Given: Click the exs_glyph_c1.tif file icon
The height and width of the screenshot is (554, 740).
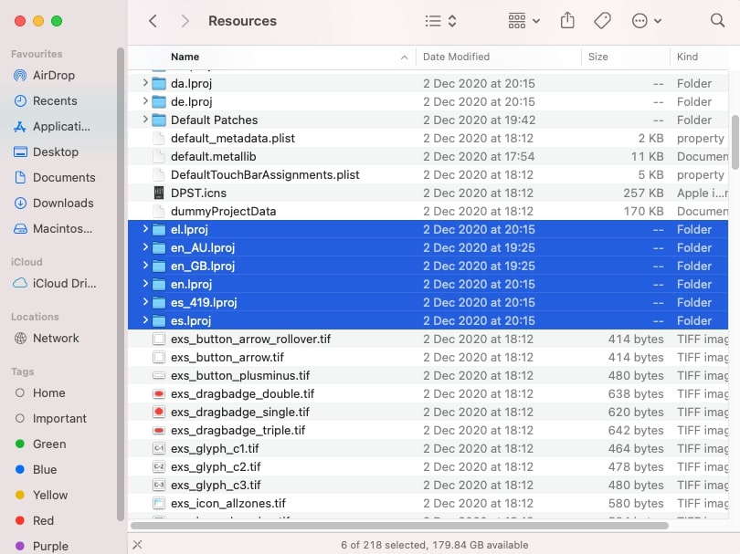Looking at the screenshot, I should click(159, 448).
